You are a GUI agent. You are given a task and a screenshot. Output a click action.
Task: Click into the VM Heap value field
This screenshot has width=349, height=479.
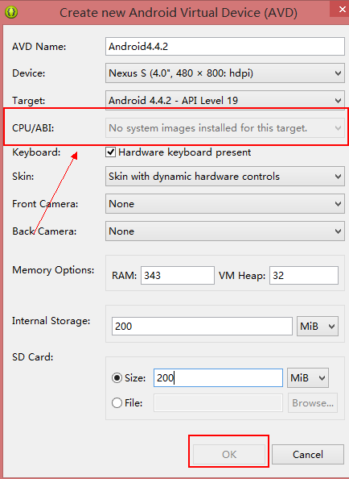point(304,275)
